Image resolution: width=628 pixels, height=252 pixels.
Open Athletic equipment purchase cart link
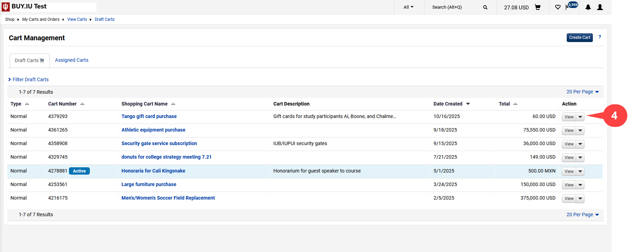click(x=153, y=130)
